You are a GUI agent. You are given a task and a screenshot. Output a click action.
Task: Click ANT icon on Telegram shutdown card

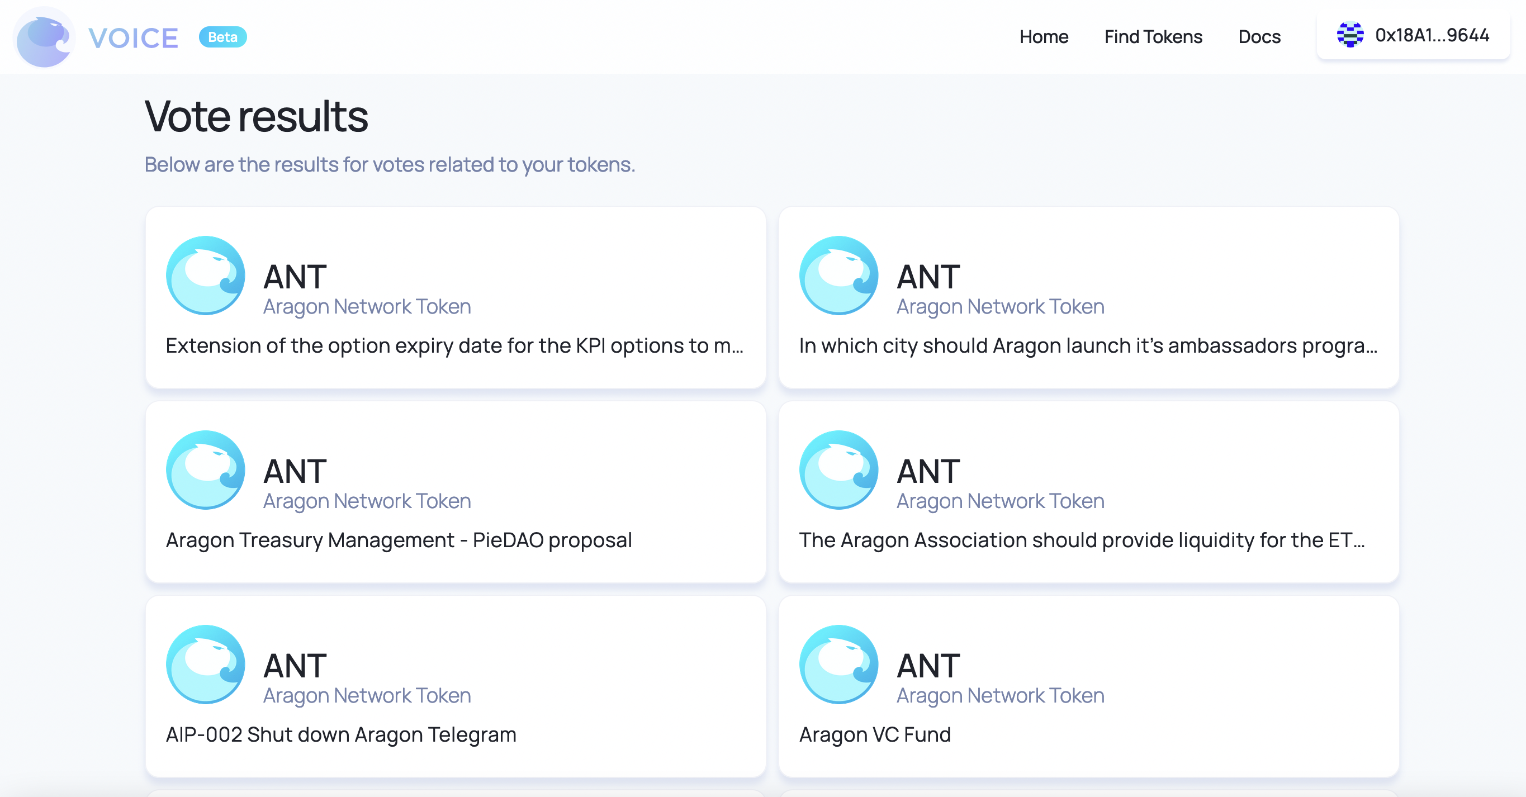pyautogui.click(x=206, y=664)
